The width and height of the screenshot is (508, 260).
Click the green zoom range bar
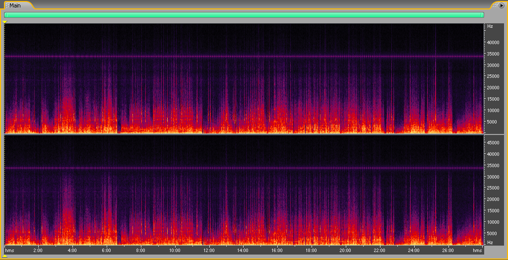(244, 15)
